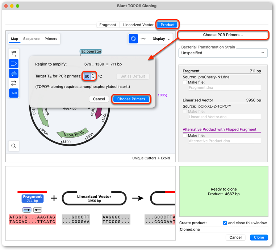This screenshot has height=250, width=276.
Task: Click the magnifying glass zoom icon
Action: [x=14, y=146]
